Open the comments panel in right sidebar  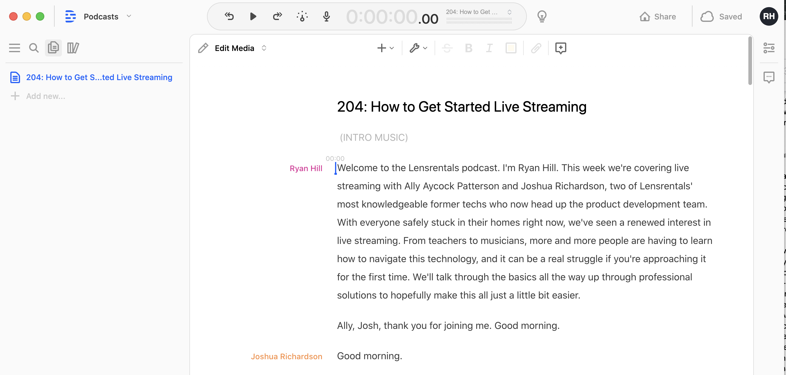tap(769, 77)
